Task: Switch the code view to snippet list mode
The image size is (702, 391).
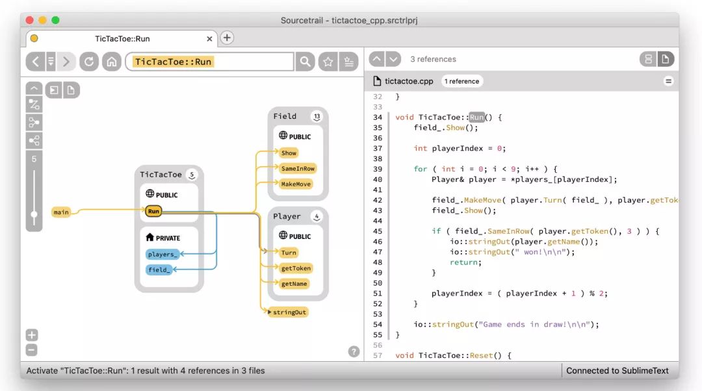Action: (x=648, y=59)
